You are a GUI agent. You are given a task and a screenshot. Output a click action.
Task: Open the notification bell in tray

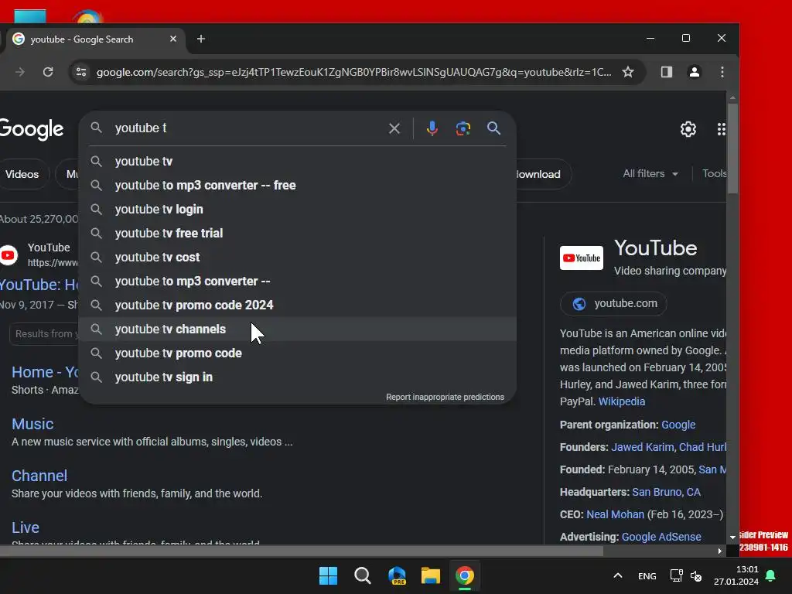pyautogui.click(x=771, y=575)
